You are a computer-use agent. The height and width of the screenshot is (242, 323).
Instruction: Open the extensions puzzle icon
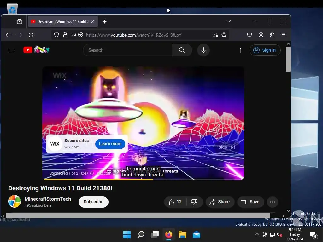(272, 35)
